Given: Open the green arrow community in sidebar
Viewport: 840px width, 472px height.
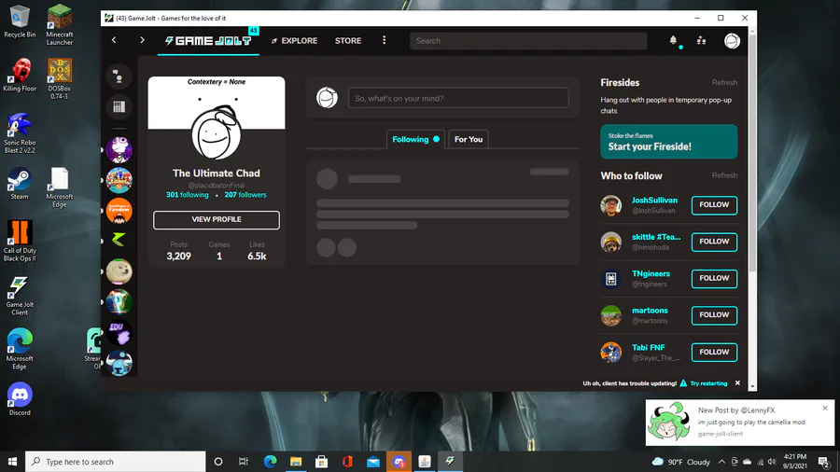Looking at the screenshot, I should tap(119, 241).
